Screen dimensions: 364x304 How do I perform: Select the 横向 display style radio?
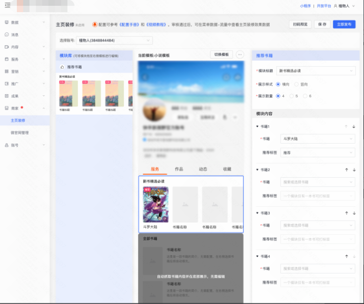click(278, 84)
